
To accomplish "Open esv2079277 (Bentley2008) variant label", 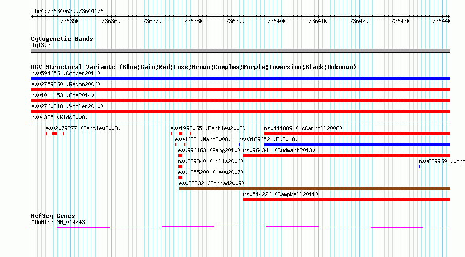I will click(83, 128).
